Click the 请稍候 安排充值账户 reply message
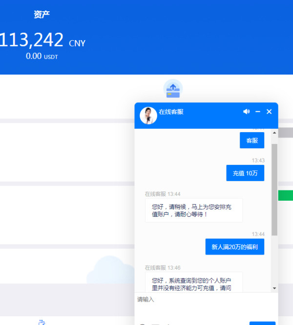The width and height of the screenshot is (293, 325). [194, 210]
